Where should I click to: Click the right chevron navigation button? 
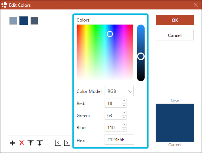(x=67, y=143)
